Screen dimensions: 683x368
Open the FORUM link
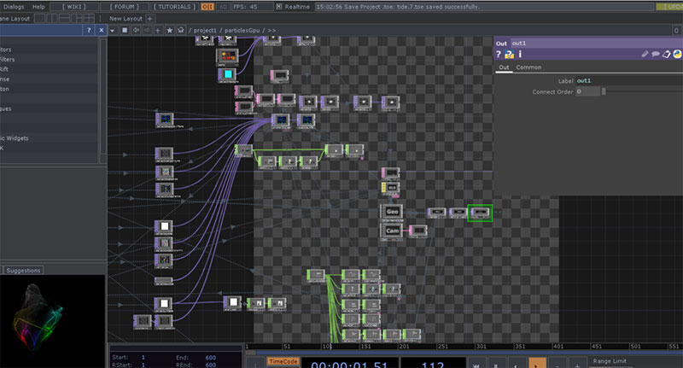pyautogui.click(x=124, y=7)
